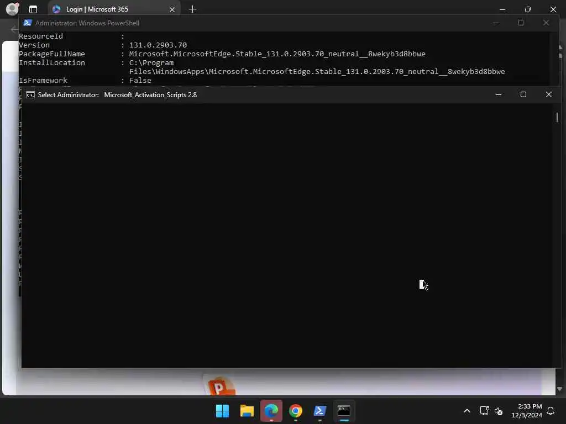Click the Activation Scripts console scrollbar thumb

click(x=557, y=117)
